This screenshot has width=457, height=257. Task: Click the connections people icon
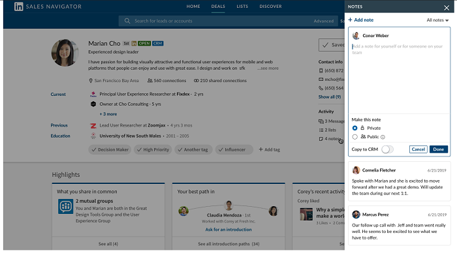click(x=150, y=80)
